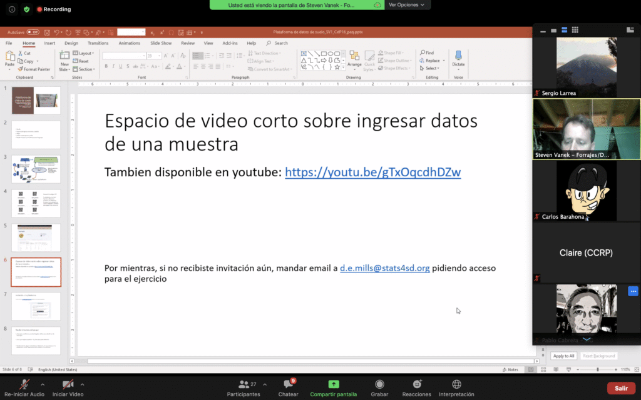Image resolution: width=641 pixels, height=400 pixels.
Task: Unmute with Re-Iniciar Audio button
Action: (25, 384)
